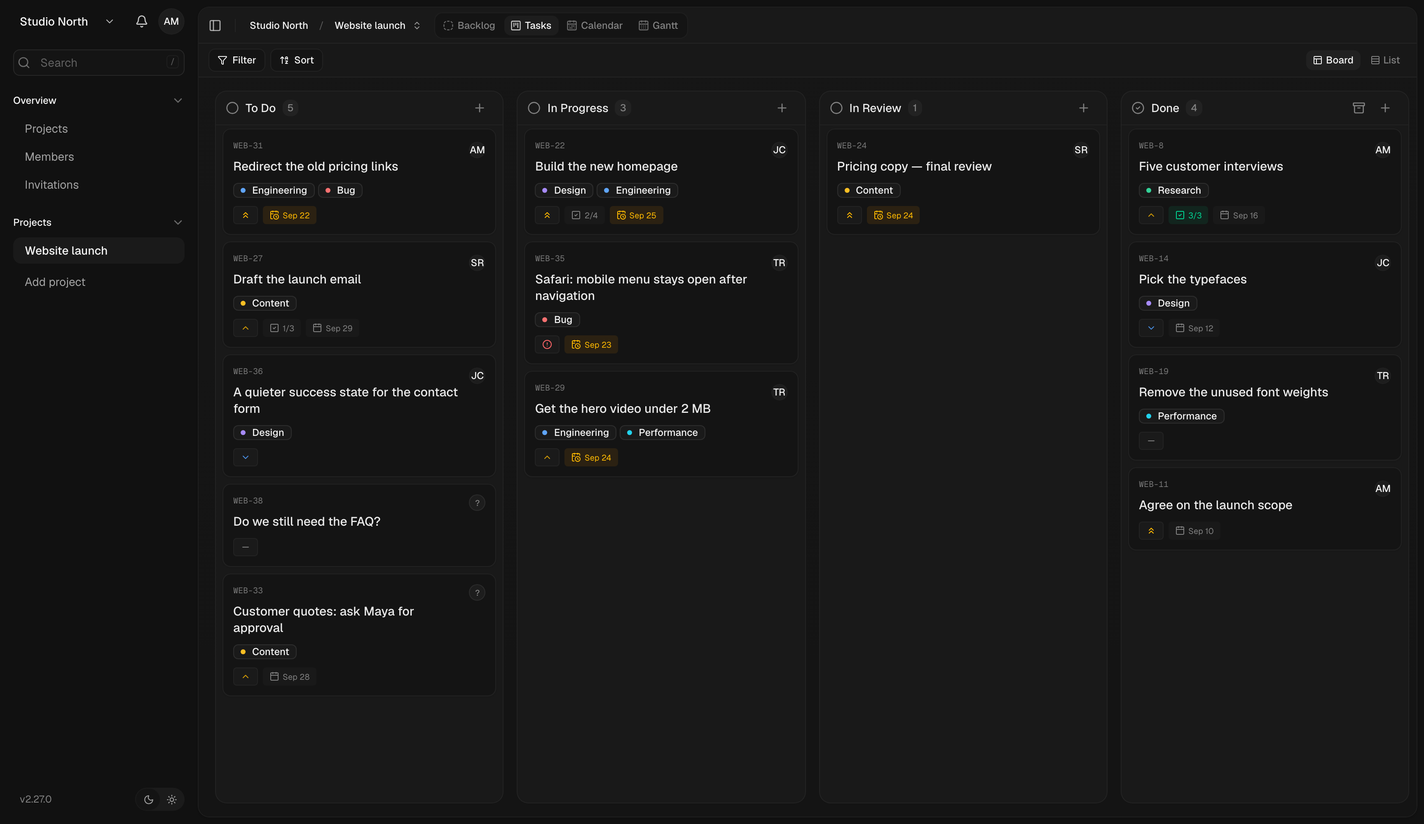Click the To Do status circle
The image size is (1424, 824).
(x=232, y=108)
